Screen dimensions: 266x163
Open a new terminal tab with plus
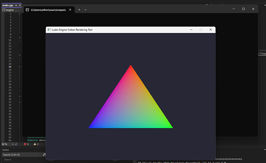pos(79,10)
